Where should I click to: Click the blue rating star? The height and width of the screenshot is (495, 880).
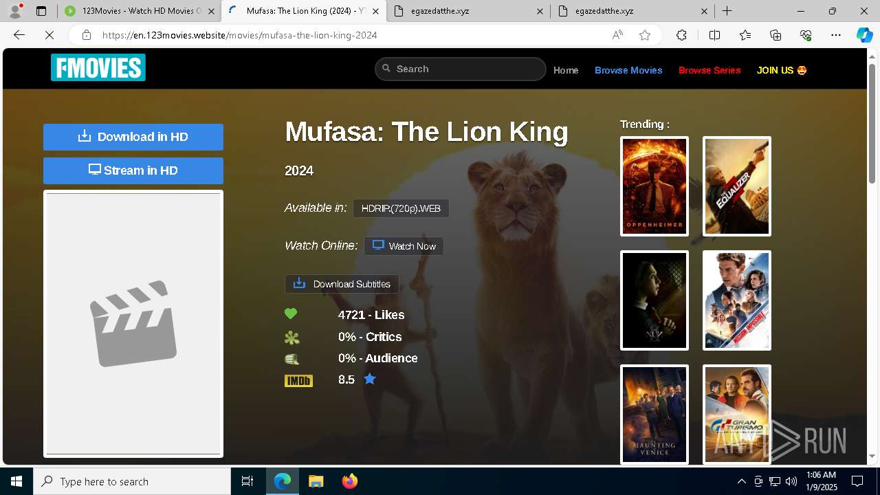(370, 379)
